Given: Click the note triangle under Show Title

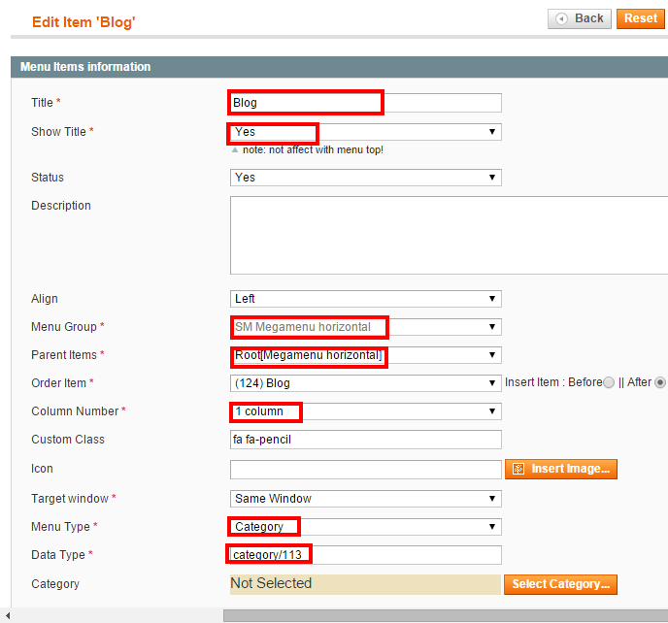Looking at the screenshot, I should click(x=235, y=149).
